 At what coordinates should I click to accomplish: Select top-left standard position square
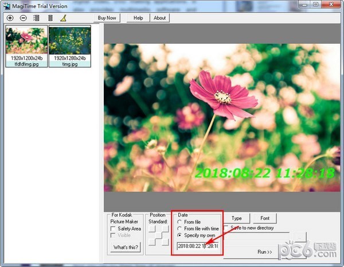pyautogui.click(x=152, y=229)
